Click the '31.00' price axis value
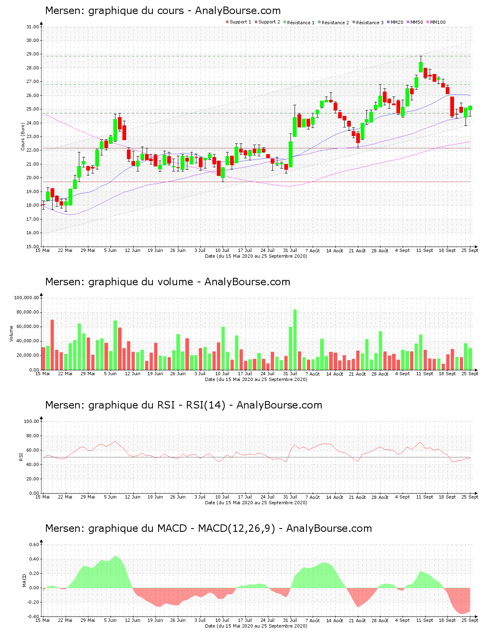The height and width of the screenshot is (637, 493). point(33,27)
